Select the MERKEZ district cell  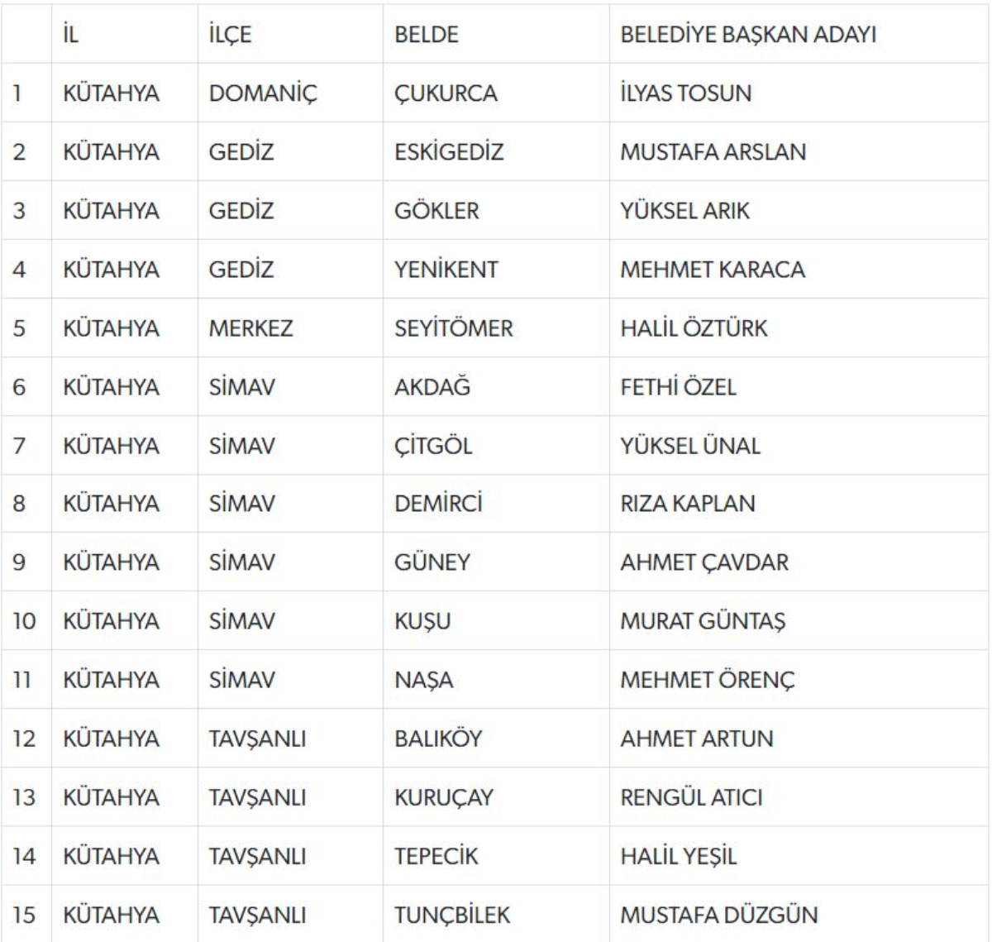tap(250, 328)
